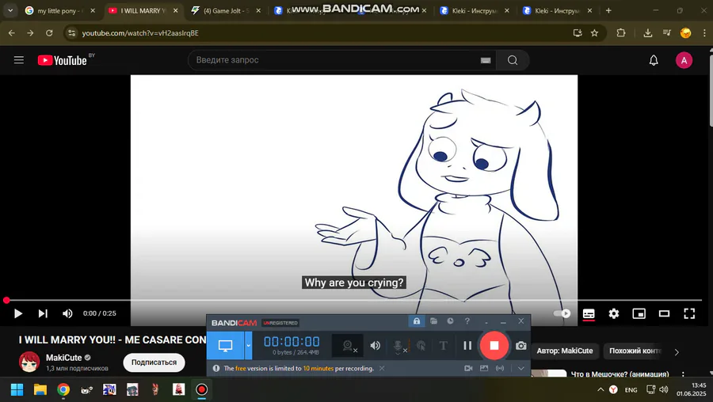The height and width of the screenshot is (402, 713).
Task: Open the YouTube hamburger guide menu
Action: pyautogui.click(x=19, y=60)
